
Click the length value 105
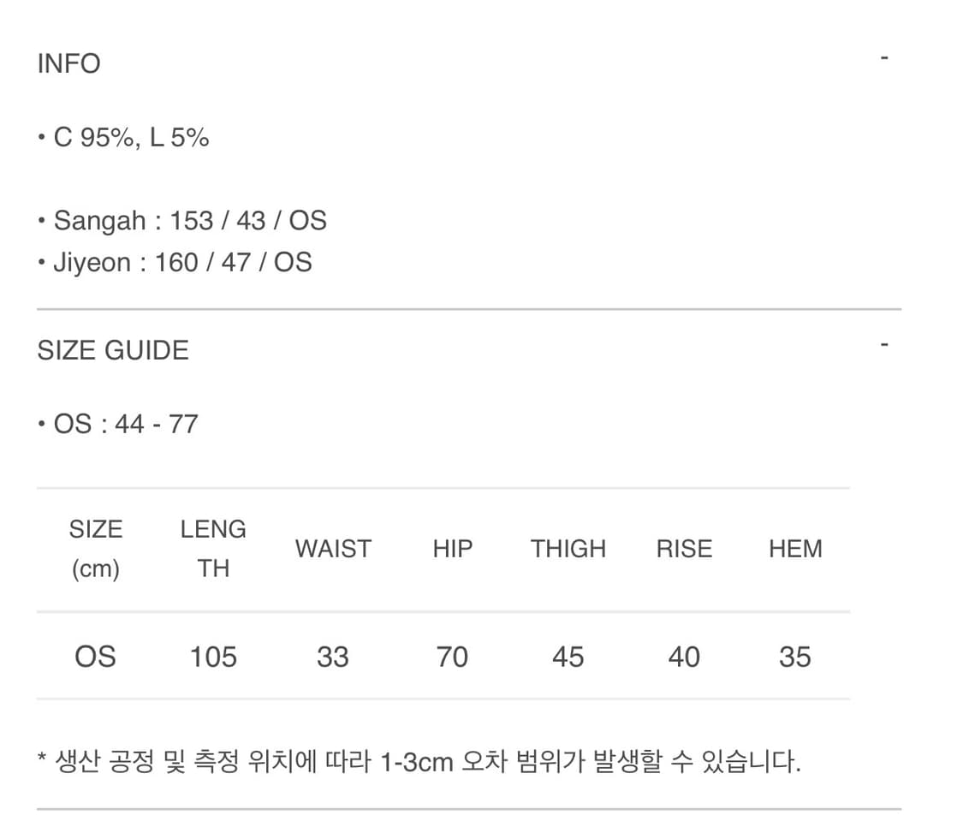pos(213,657)
